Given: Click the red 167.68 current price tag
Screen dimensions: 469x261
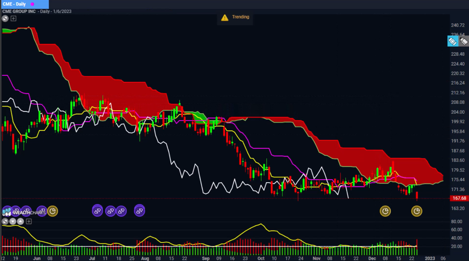Looking at the screenshot, I should pyautogui.click(x=459, y=198).
